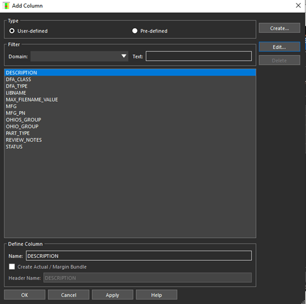Click the Filter Text input field
The height and width of the screenshot is (304, 306).
point(198,56)
